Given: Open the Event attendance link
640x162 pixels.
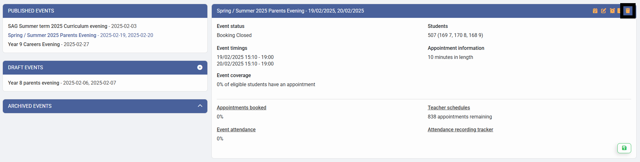Looking at the screenshot, I should point(236,130).
